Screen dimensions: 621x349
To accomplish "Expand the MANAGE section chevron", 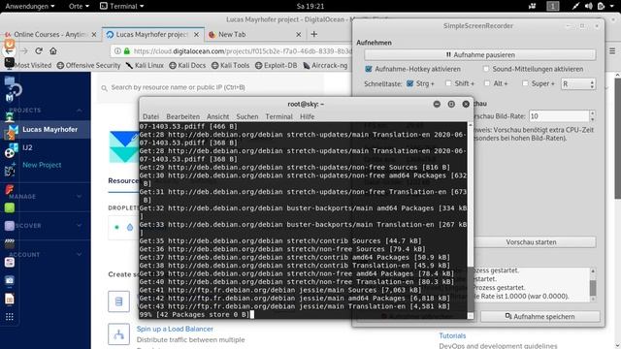I will 80,196.
